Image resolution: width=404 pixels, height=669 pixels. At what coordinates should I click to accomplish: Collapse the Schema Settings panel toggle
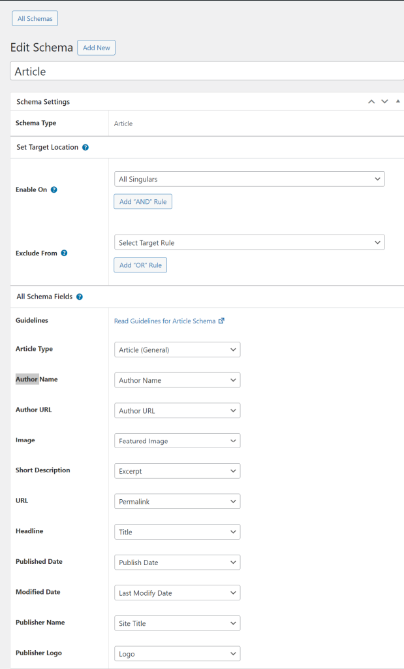(x=398, y=102)
